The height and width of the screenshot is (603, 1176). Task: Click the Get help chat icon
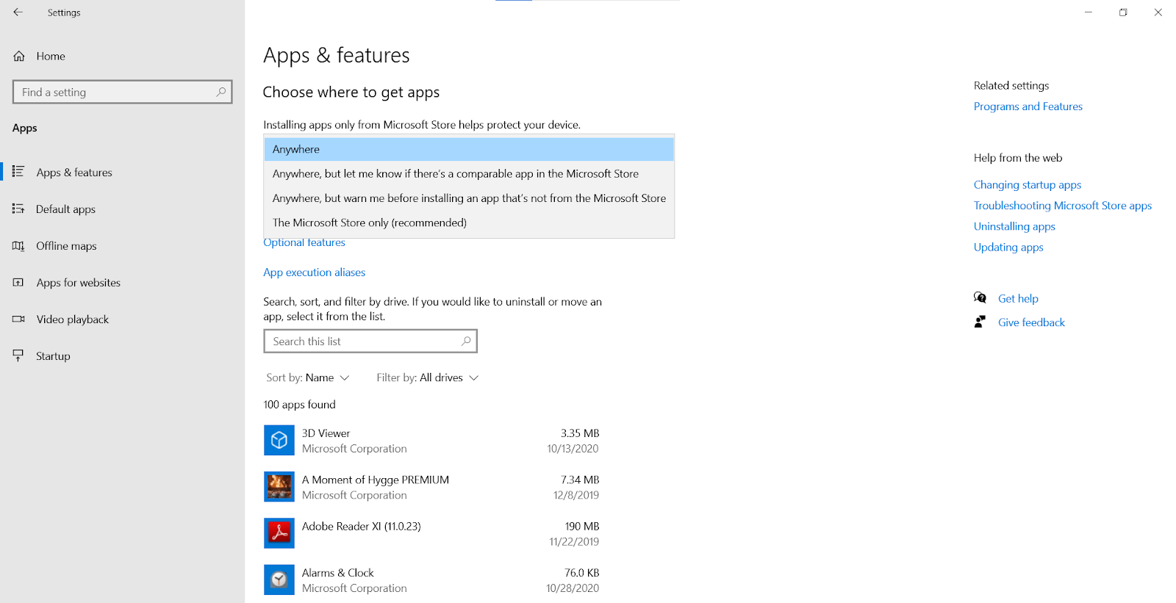980,297
